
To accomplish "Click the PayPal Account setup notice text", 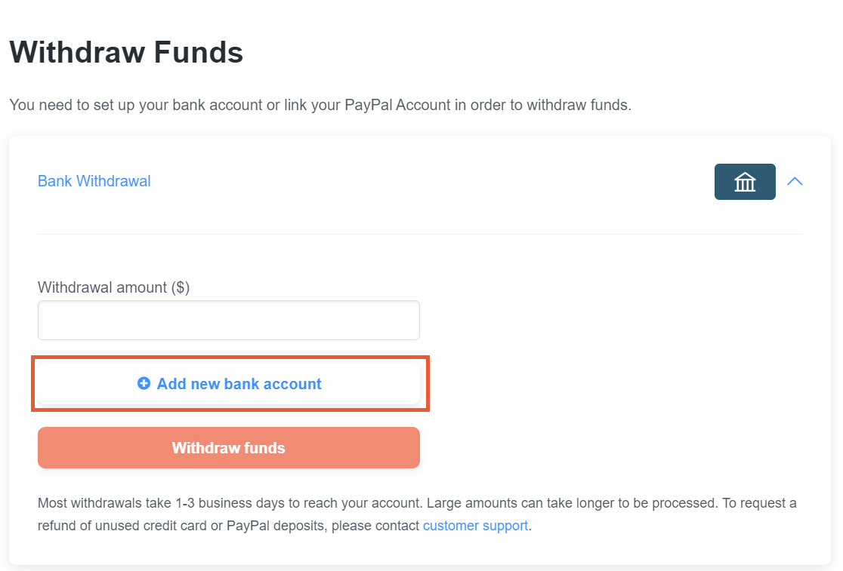I will click(x=320, y=105).
